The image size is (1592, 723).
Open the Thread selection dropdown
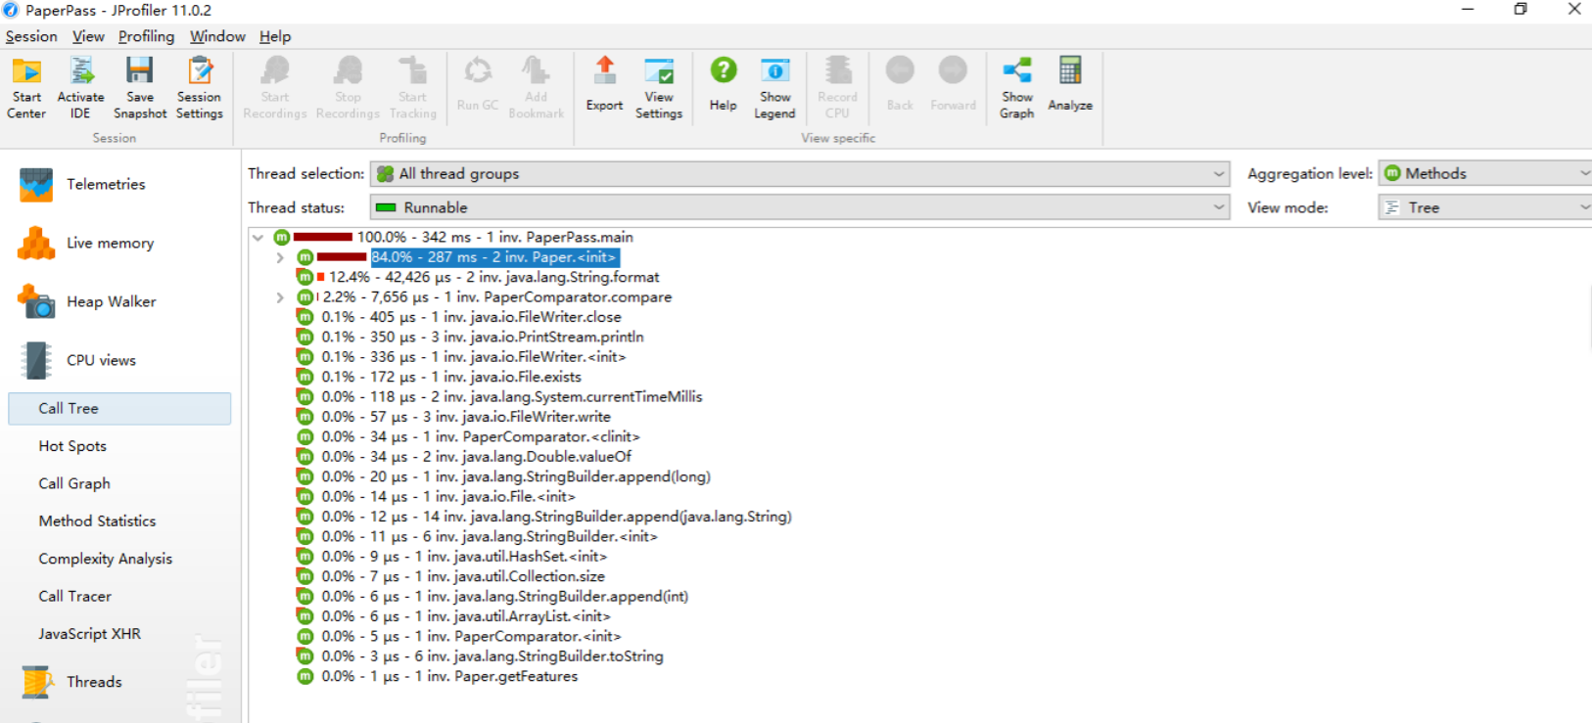click(800, 174)
